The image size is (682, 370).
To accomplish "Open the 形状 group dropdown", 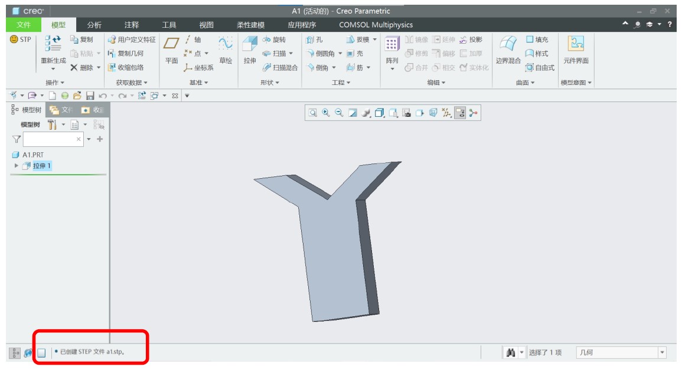I will tap(270, 83).
